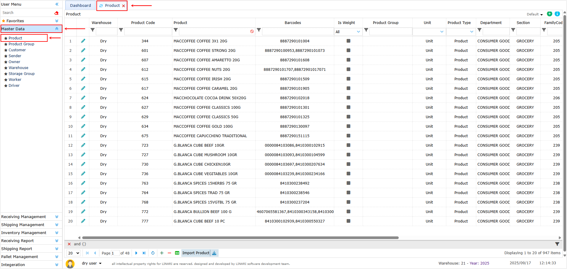Viewport: 567px width, 269px height.
Task: Click the green plus add-row icon in pager
Action: (x=162, y=253)
